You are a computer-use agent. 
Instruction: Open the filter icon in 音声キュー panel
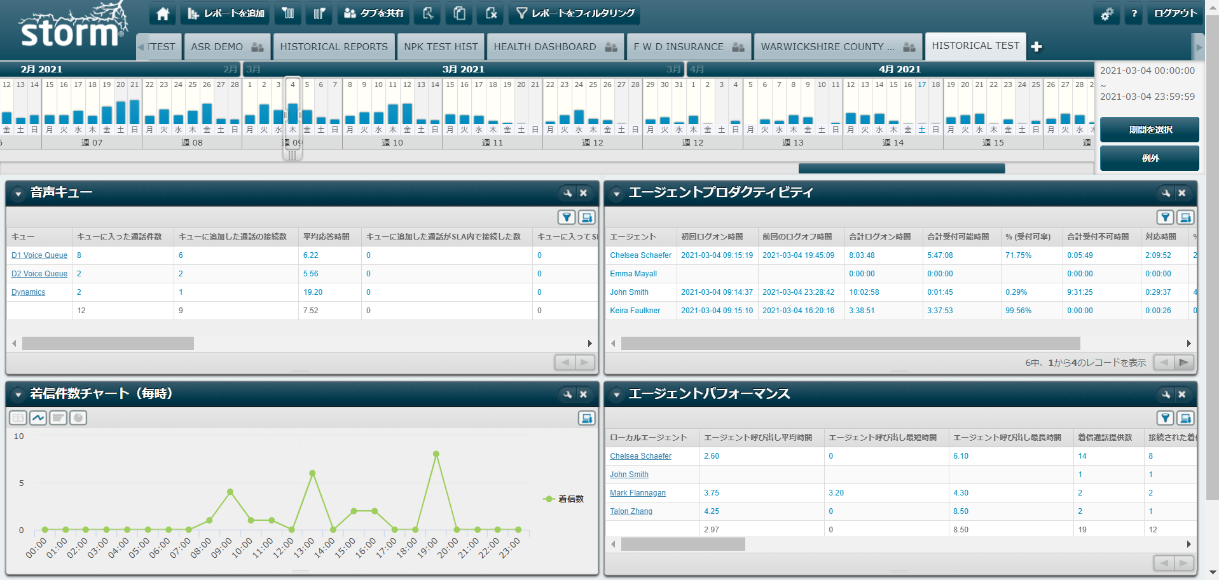(x=567, y=217)
